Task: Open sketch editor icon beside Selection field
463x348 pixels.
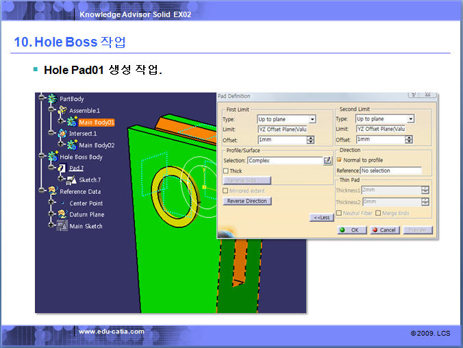Action: 327,160
